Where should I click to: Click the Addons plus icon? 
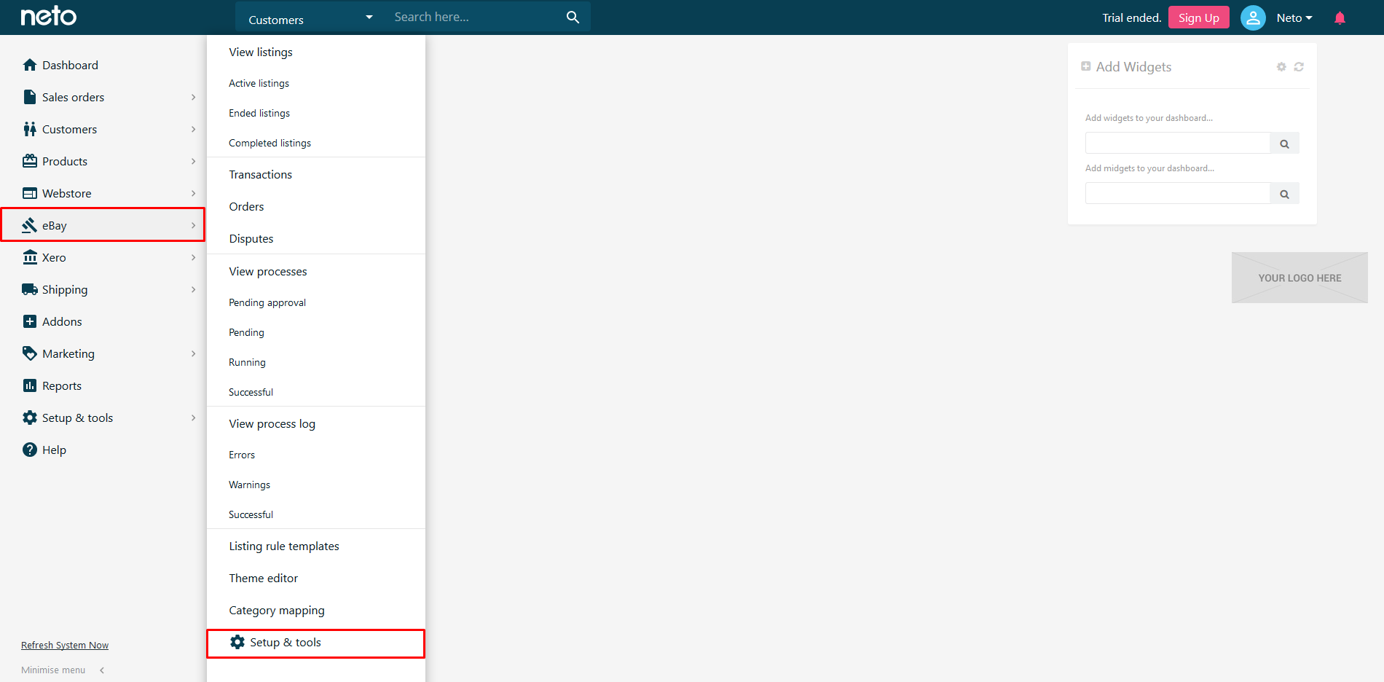point(30,321)
